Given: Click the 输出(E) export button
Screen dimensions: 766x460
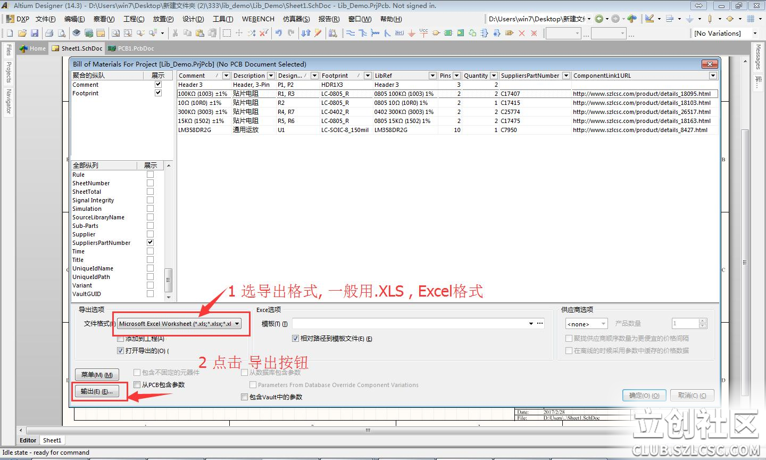Looking at the screenshot, I should (x=97, y=391).
